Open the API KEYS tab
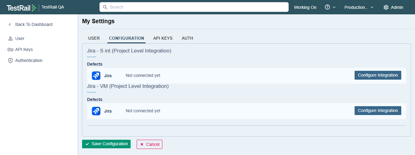 tap(163, 38)
